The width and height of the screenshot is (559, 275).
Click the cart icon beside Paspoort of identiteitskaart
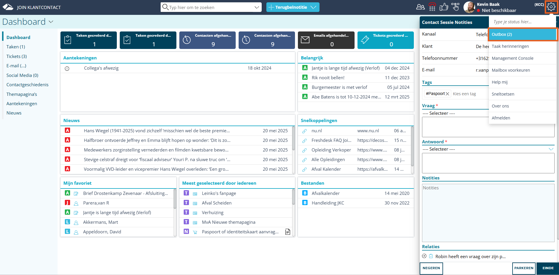(x=195, y=232)
